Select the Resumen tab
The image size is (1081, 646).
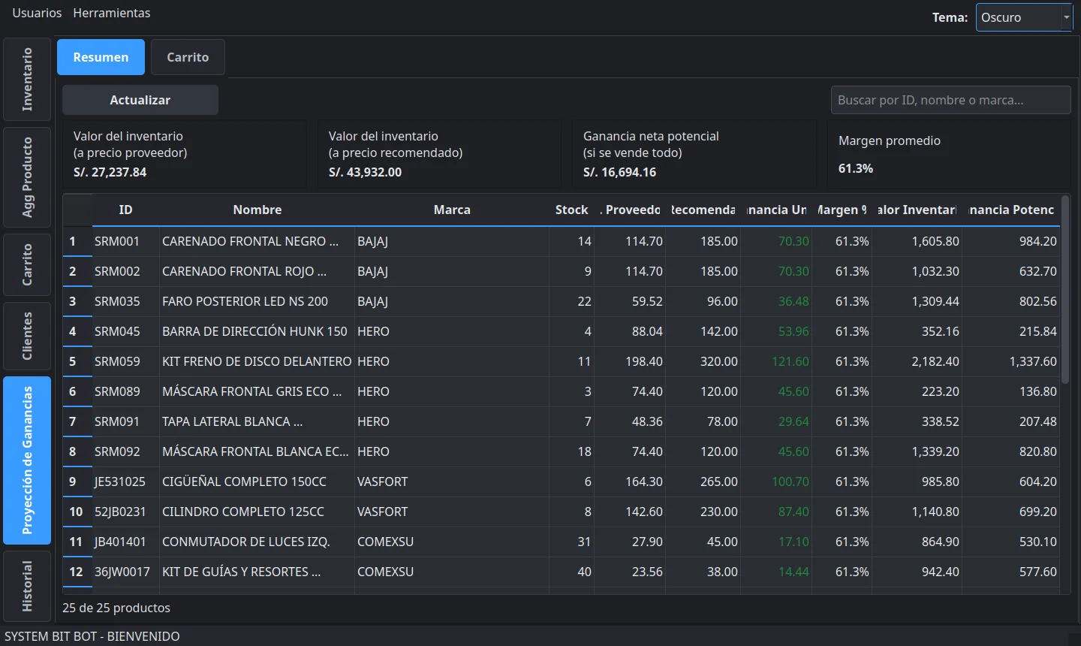(101, 57)
